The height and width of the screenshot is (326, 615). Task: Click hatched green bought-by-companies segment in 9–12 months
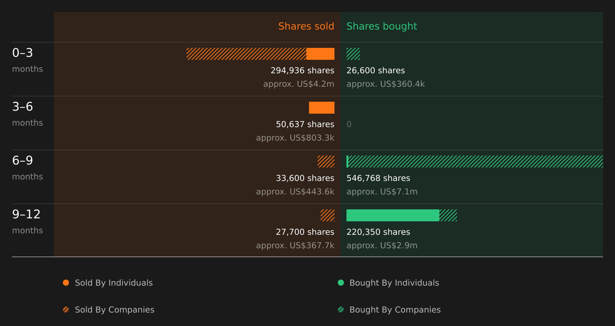pyautogui.click(x=448, y=215)
